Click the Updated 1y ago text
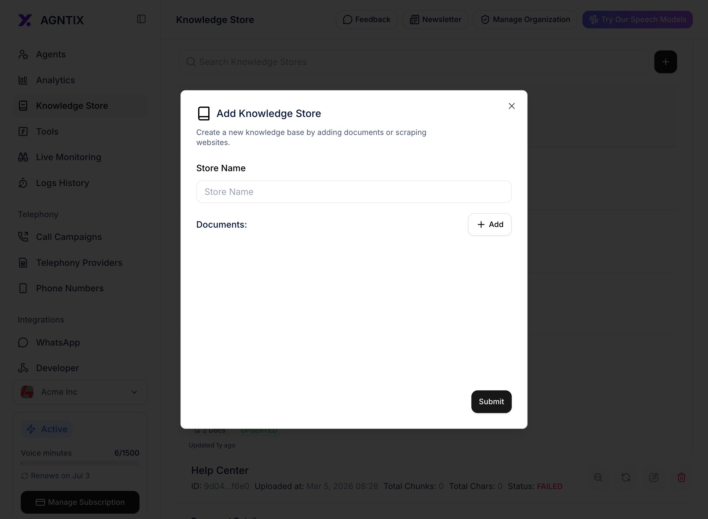This screenshot has height=519, width=708. pos(212,445)
